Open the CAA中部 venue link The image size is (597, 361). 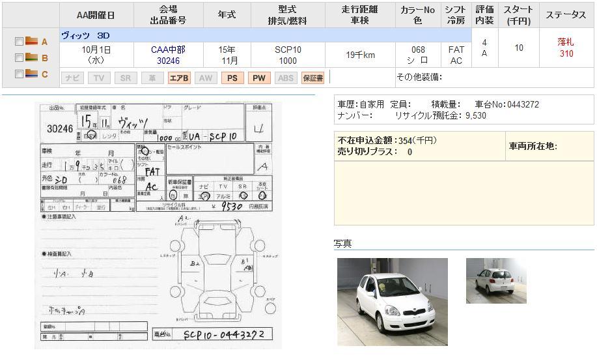[168, 50]
